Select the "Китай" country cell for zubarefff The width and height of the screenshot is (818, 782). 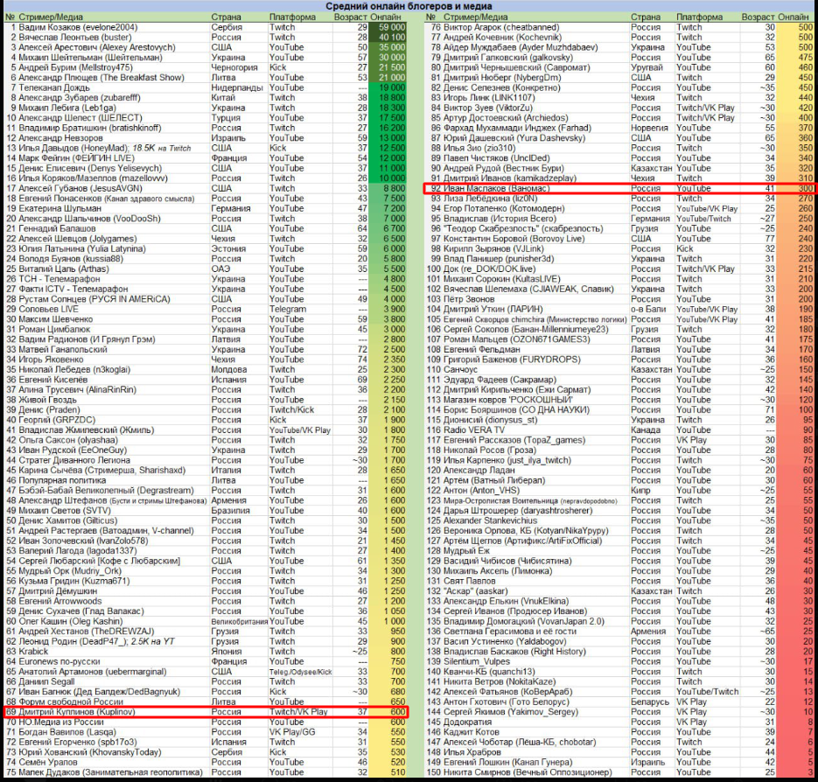coord(223,98)
